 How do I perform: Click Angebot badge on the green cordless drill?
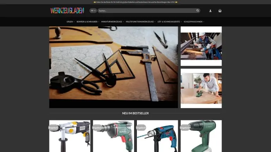coord(185,127)
